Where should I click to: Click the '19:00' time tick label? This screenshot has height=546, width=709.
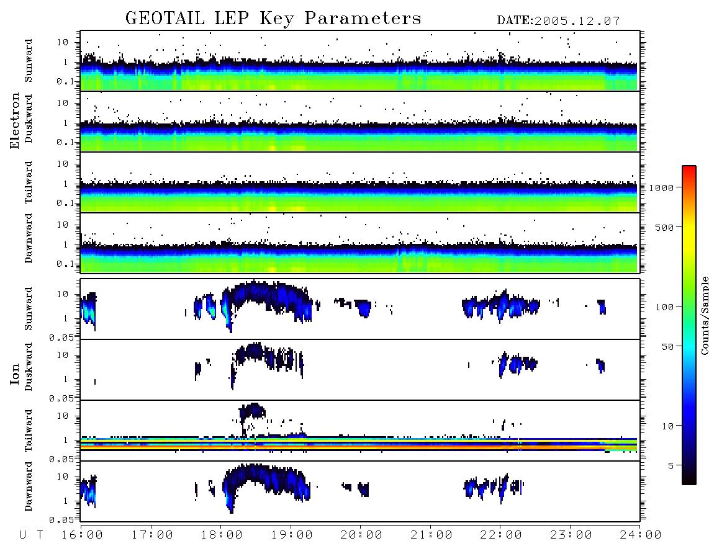(292, 535)
